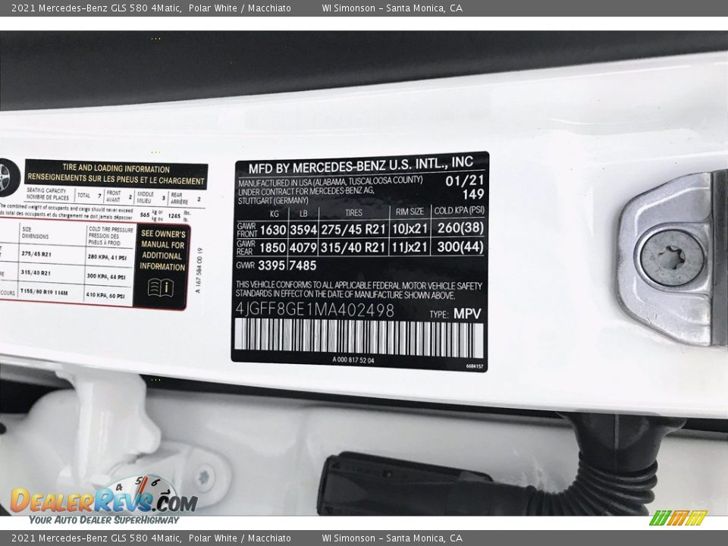Click footer dealer 'WI Simonson - Santa Monica, CA'

[392, 538]
